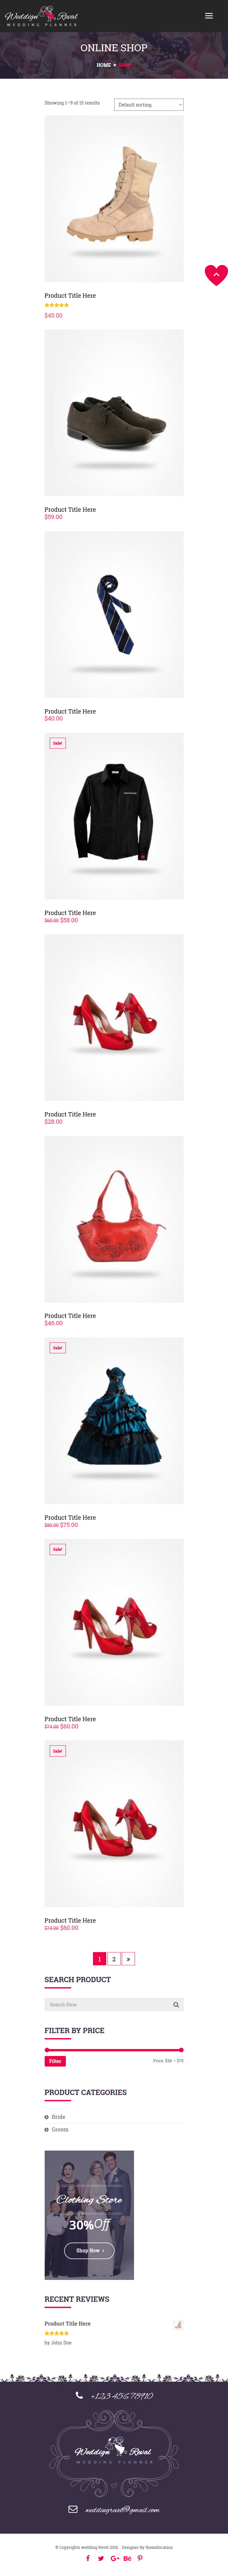Open the beige boot product image
Viewport: 228px width, 2576px height.
(x=114, y=198)
